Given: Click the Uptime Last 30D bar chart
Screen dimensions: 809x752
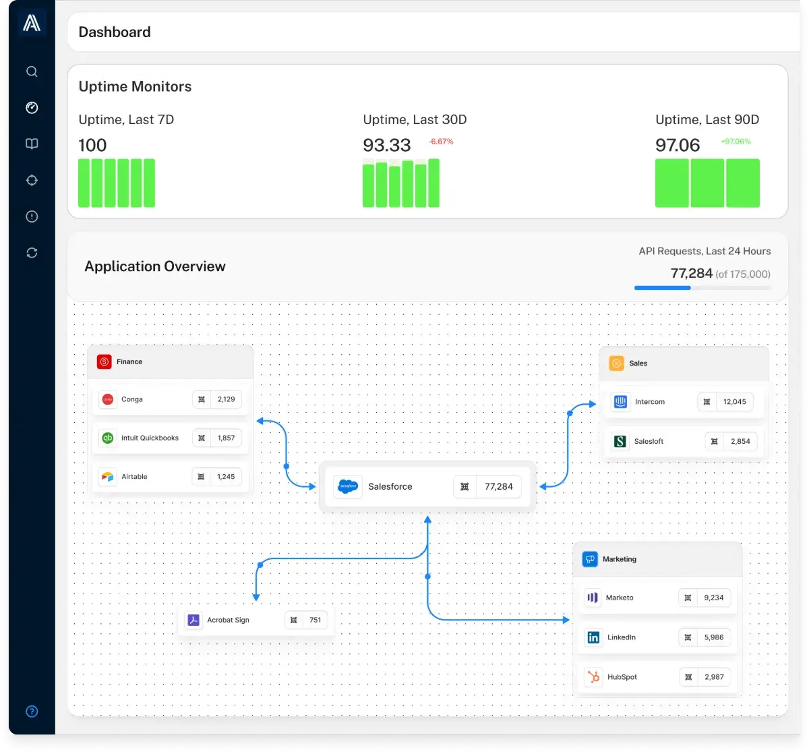Looking at the screenshot, I should (x=401, y=183).
